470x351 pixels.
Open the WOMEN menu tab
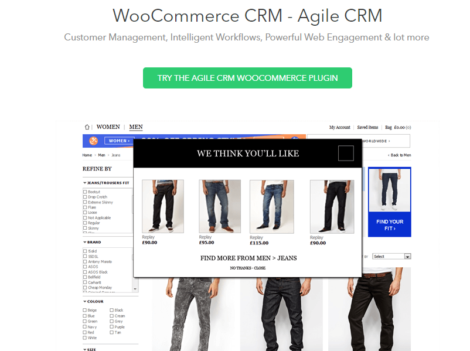point(108,127)
